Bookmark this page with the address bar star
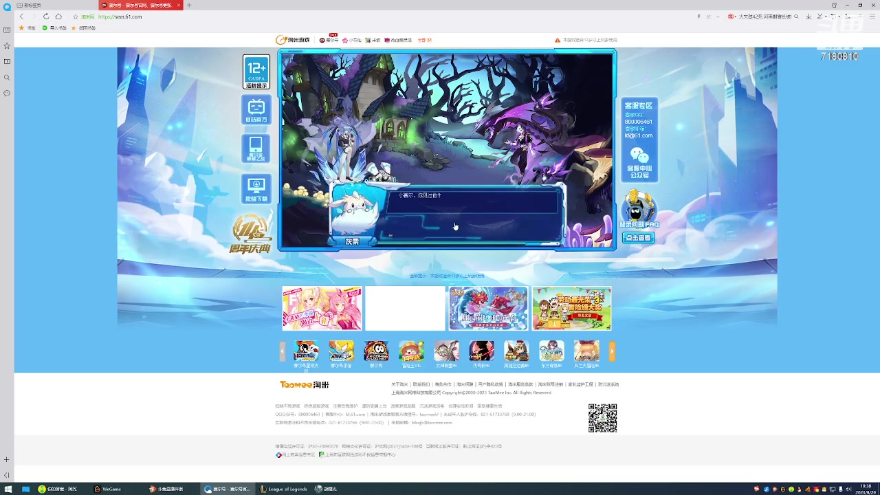This screenshot has height=495, width=880. point(76,16)
